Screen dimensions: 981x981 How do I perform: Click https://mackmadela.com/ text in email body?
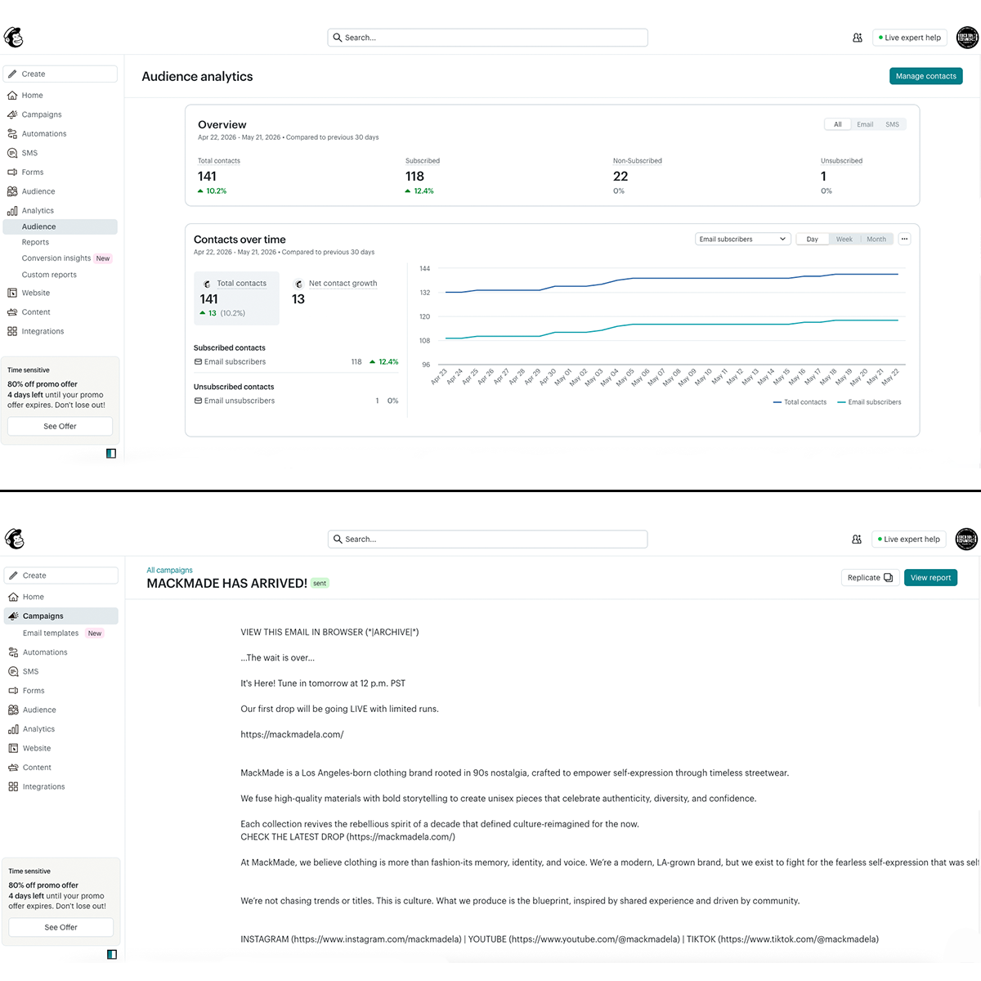292,734
